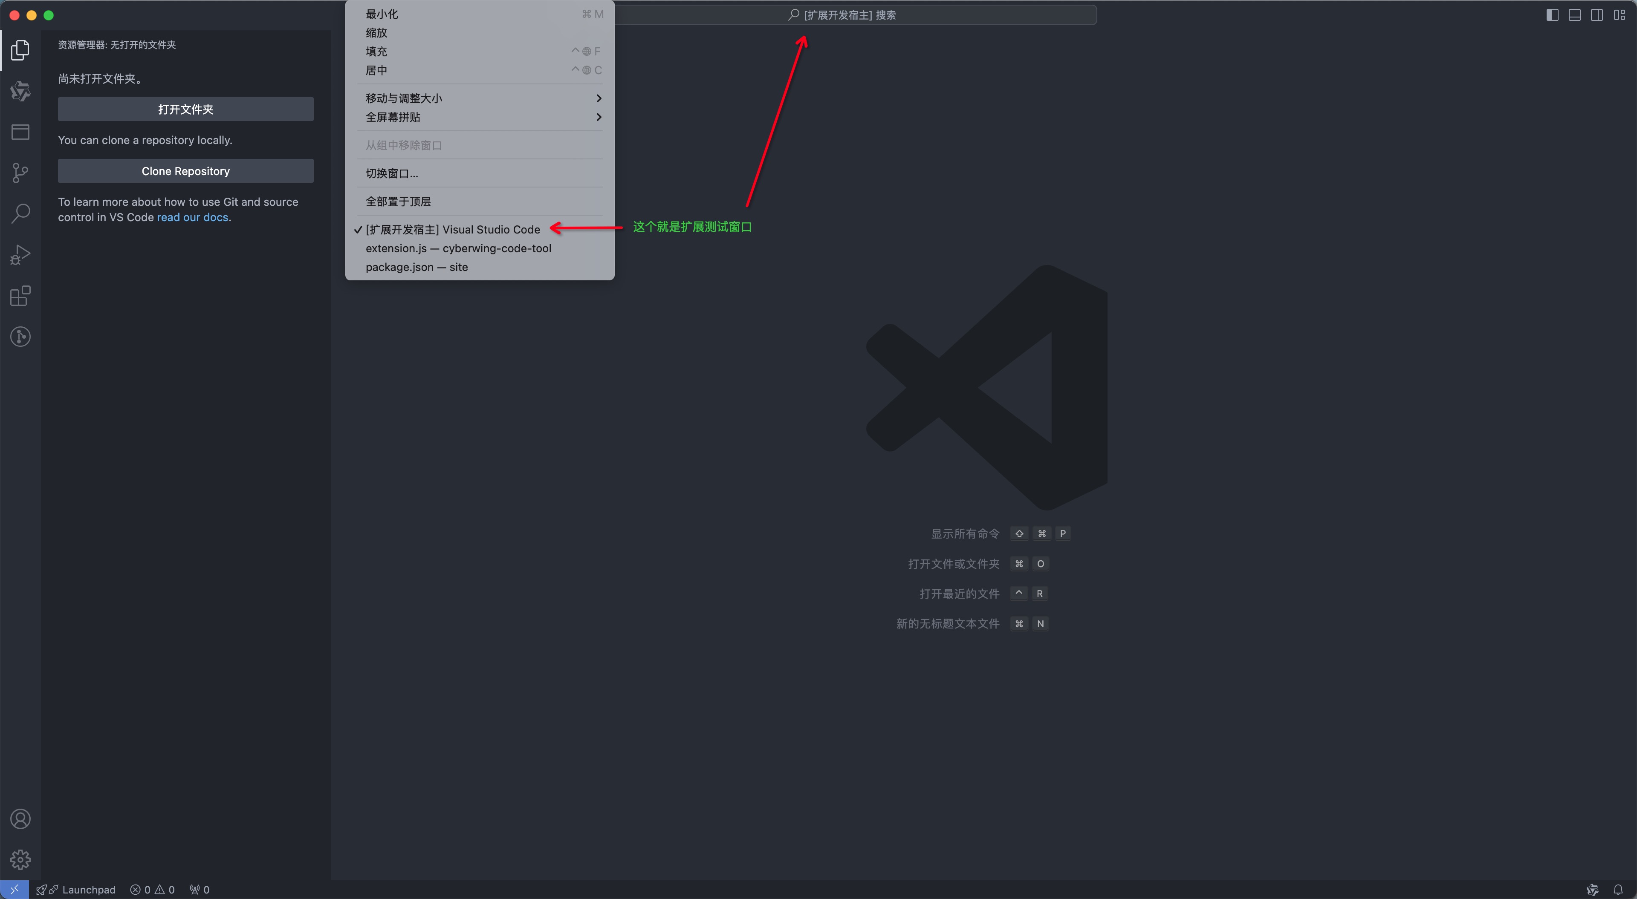
Task: Open the Extensions view icon
Action: [x=20, y=296]
